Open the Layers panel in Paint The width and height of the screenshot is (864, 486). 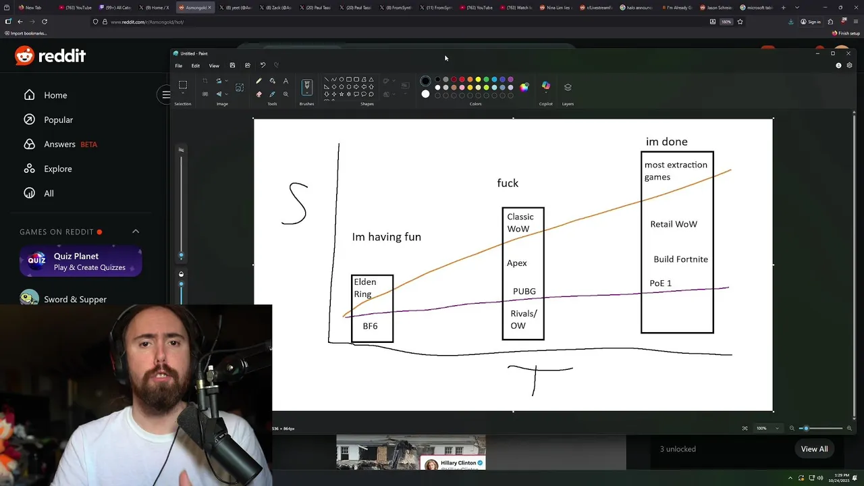tap(568, 87)
